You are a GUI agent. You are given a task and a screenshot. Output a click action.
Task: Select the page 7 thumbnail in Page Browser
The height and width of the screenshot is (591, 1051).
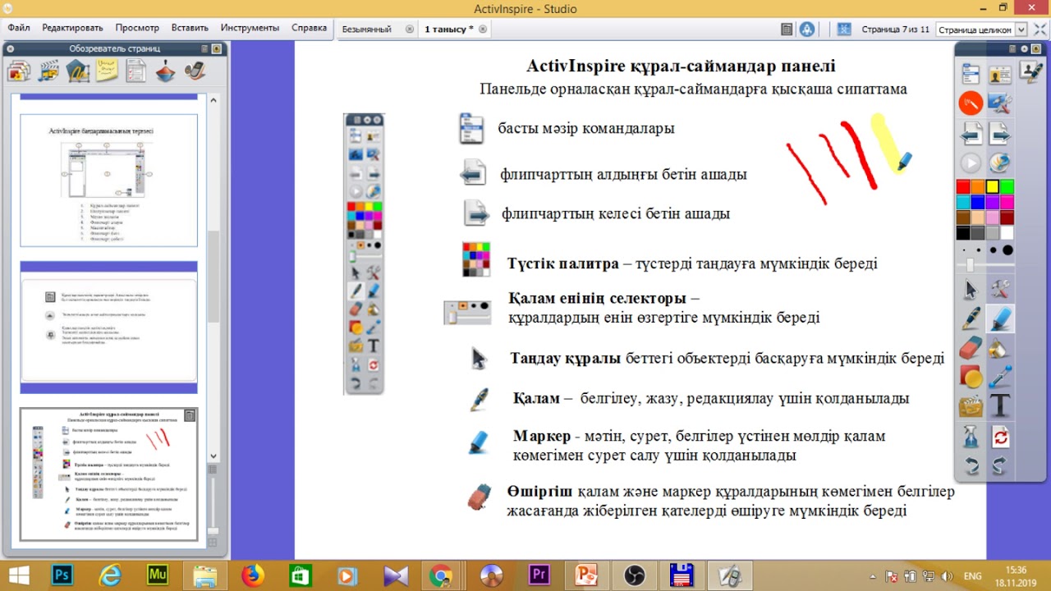(108, 474)
